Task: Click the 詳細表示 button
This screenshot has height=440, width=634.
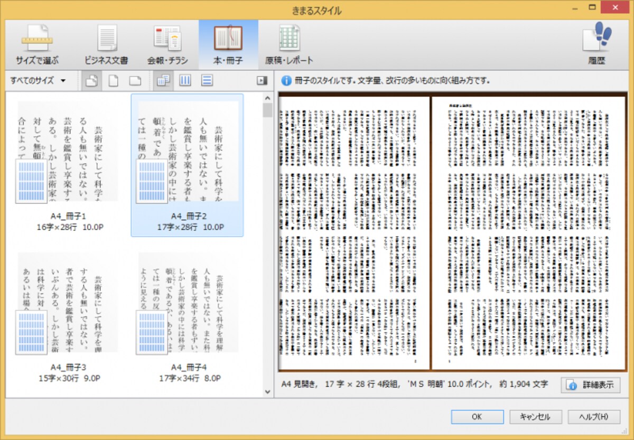Action: click(x=591, y=385)
